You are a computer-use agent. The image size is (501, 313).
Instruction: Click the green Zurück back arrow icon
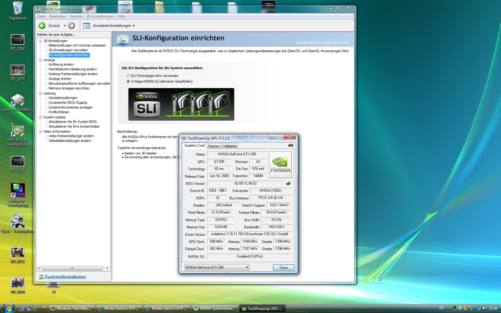[x=42, y=26]
